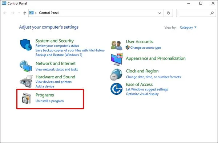Image resolution: width=218 pixels, height=143 pixels.
Task: Click Let Windows suggest settings
Action: tap(147, 89)
